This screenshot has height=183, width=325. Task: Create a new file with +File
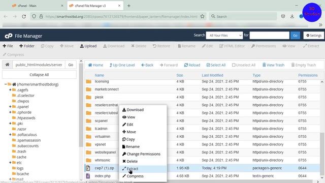pos(8,46)
